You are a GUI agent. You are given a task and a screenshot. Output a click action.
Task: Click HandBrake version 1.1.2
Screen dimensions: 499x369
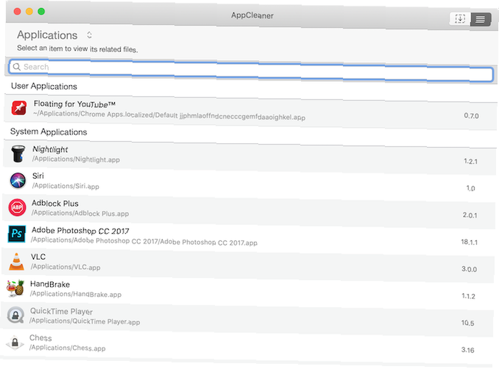469,296
